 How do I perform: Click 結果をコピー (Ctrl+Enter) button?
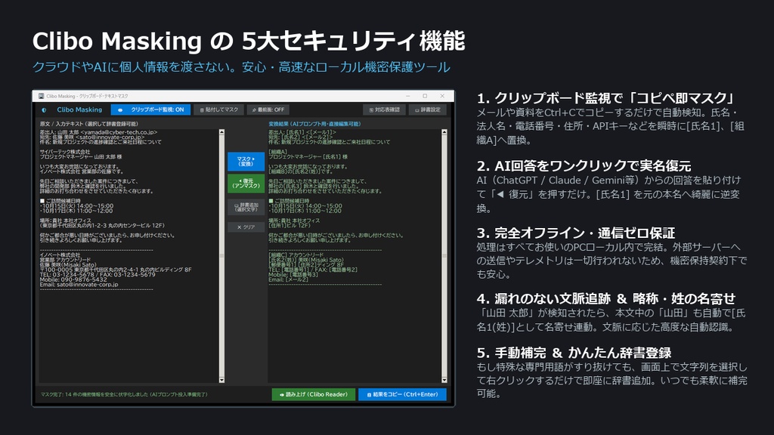[x=402, y=394]
